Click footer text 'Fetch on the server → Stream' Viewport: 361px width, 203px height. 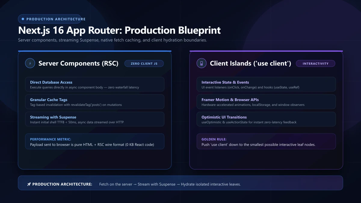170,184
